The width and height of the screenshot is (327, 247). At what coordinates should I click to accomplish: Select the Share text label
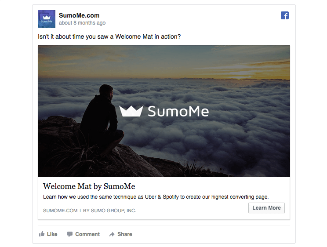click(x=125, y=234)
